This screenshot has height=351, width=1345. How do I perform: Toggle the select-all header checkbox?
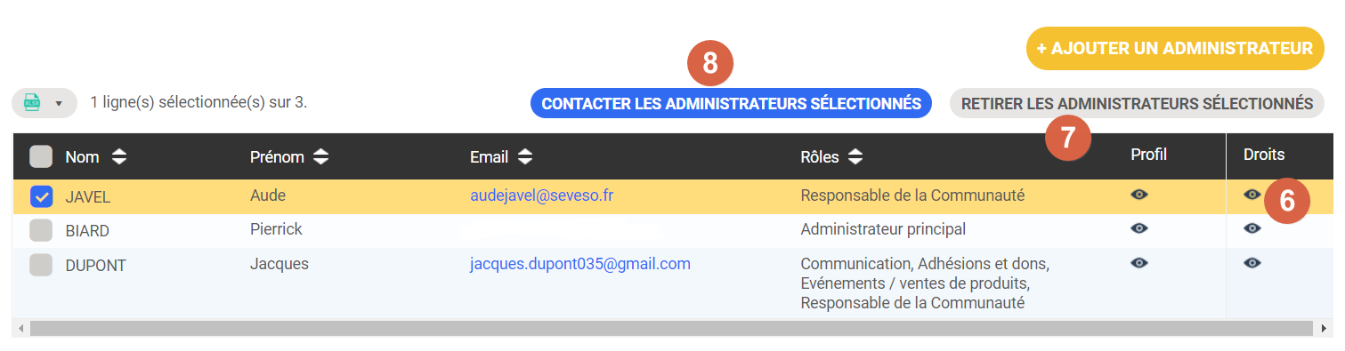click(41, 157)
